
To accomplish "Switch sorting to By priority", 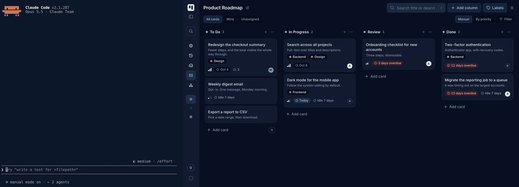I will click(x=484, y=19).
